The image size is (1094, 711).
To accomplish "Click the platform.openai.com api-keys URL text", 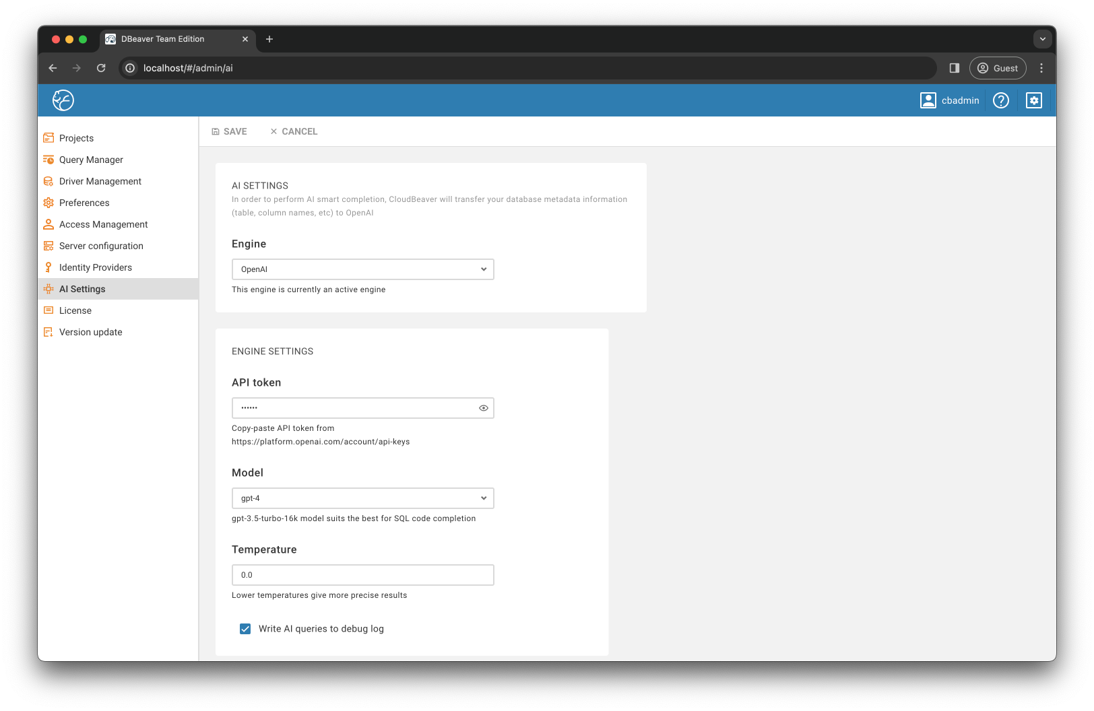I will tap(321, 442).
